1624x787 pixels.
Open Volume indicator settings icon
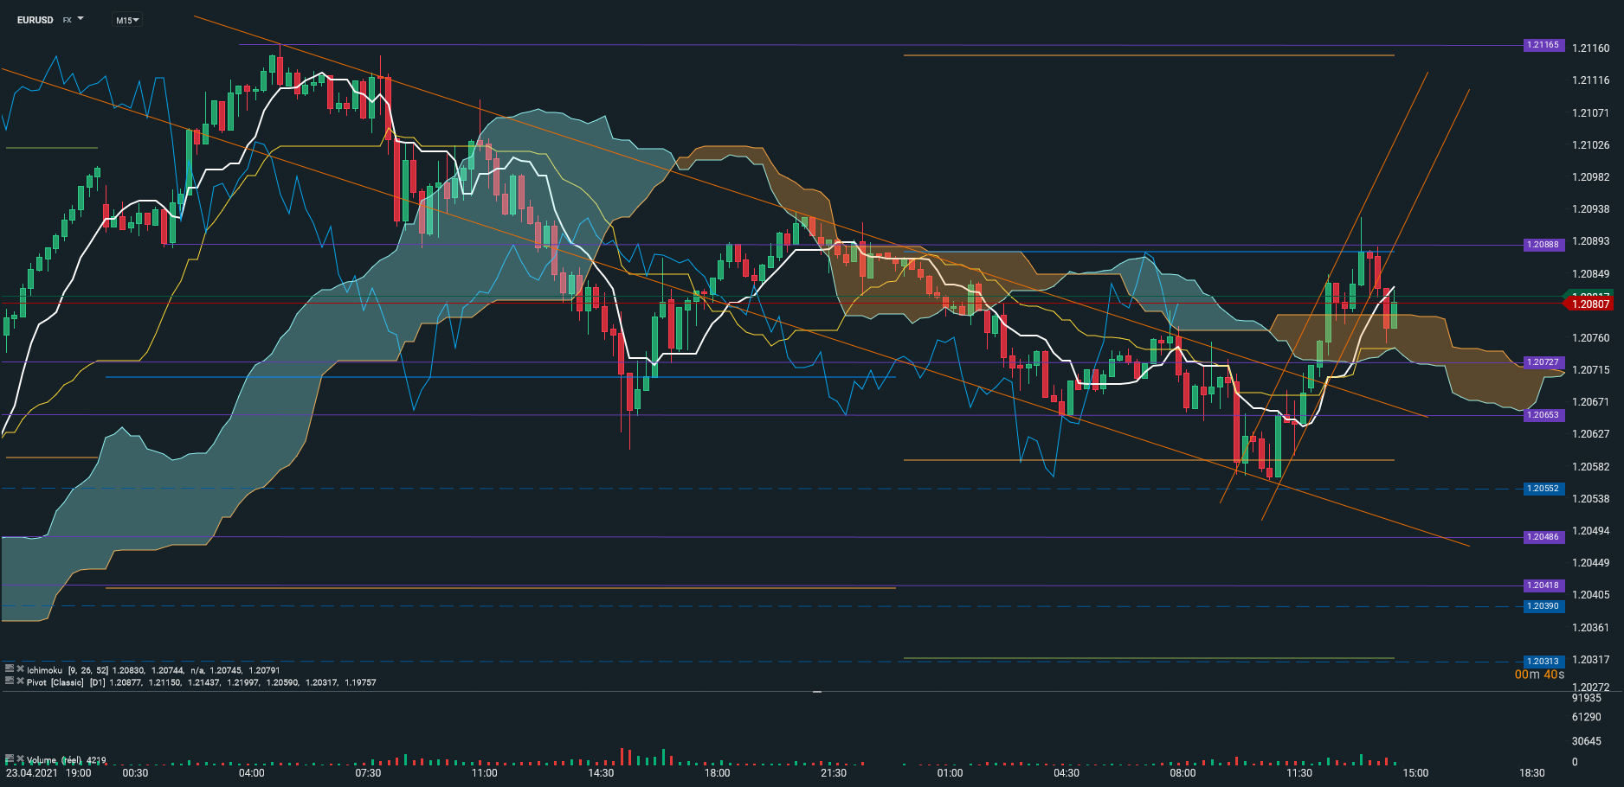click(x=9, y=759)
